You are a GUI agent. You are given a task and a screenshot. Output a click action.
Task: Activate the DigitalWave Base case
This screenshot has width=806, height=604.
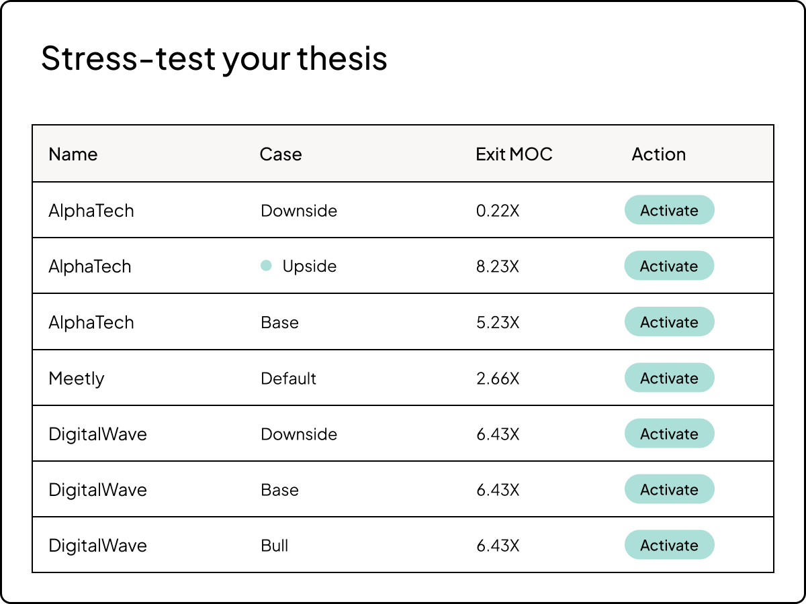pyautogui.click(x=669, y=489)
